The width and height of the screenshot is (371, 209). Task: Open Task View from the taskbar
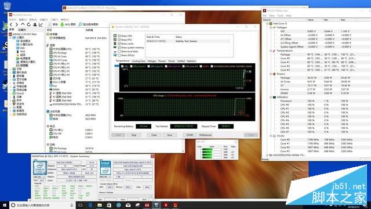coord(81,205)
